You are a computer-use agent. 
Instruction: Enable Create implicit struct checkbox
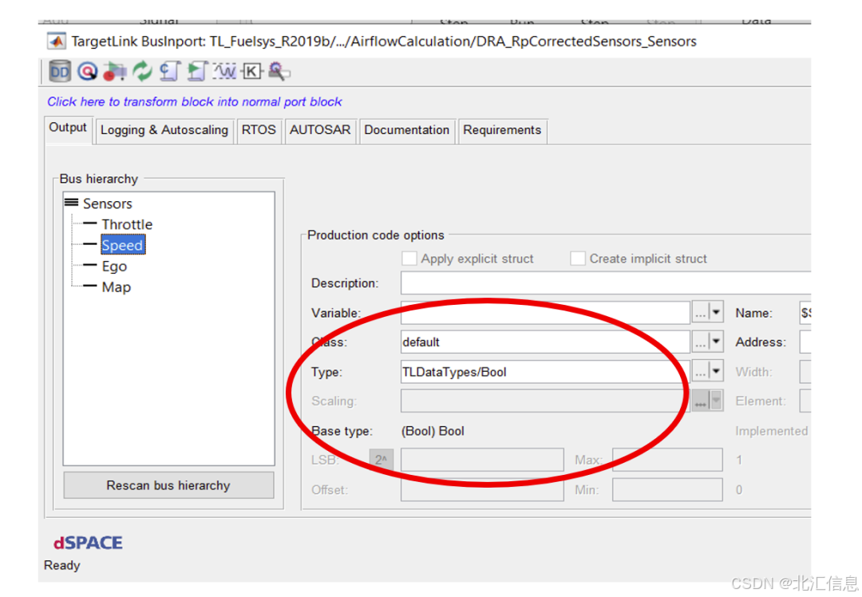pos(578,259)
